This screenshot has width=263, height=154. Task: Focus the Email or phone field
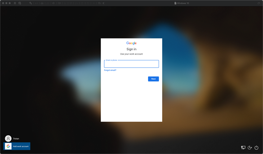click(x=131, y=64)
